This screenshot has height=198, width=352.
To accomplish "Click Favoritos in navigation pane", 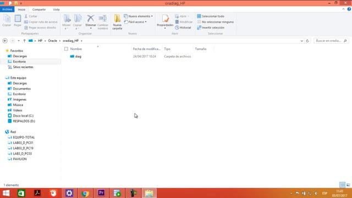I will coord(16,51).
